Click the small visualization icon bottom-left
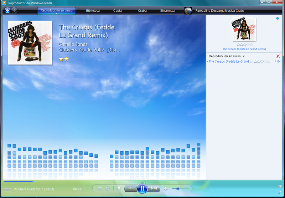285x198 pixels. [x=7, y=189]
